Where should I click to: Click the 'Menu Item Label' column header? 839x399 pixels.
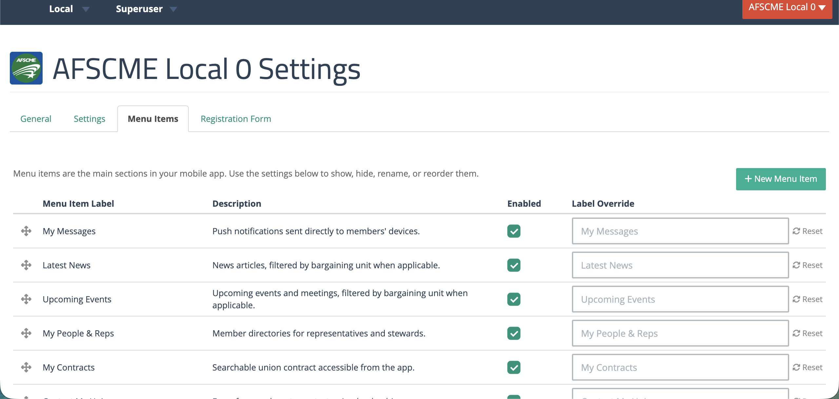(78, 203)
